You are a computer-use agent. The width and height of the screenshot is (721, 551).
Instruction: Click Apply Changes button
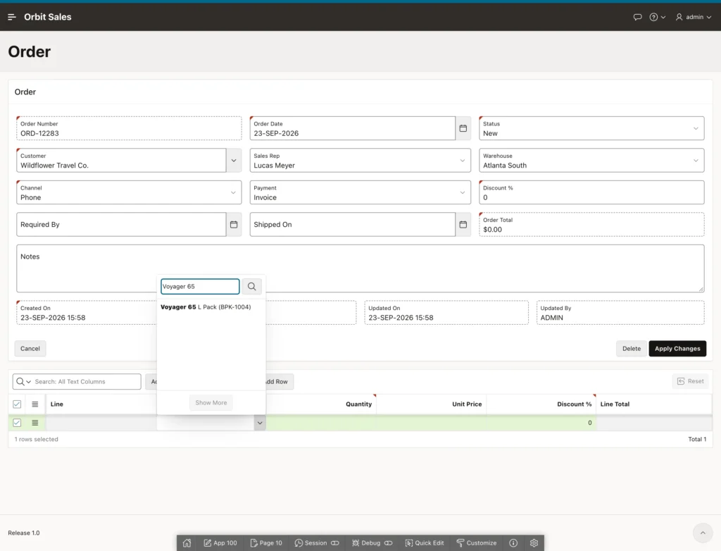(x=677, y=349)
